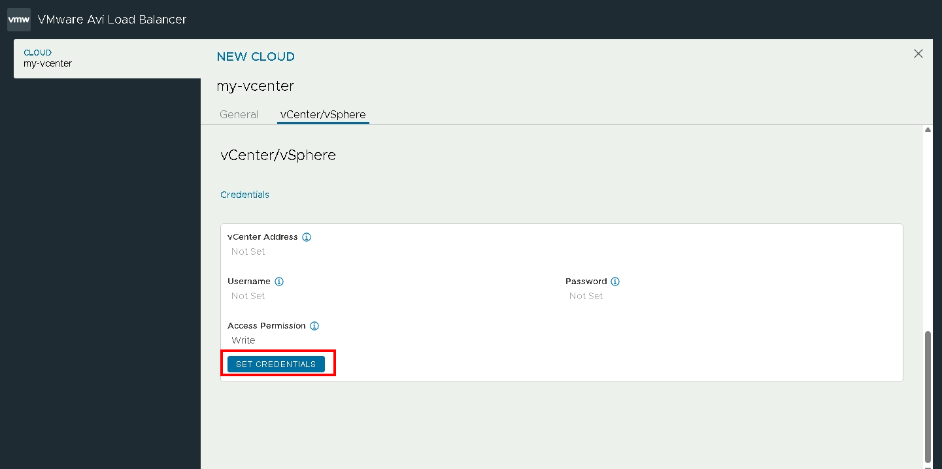The height and width of the screenshot is (469, 942).
Task: Click the NEW CLOUD heading
Action: [256, 57]
